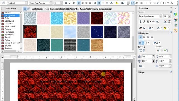
Task: Click the Above Paragraph Spacing field
Action: pyautogui.click(x=147, y=56)
